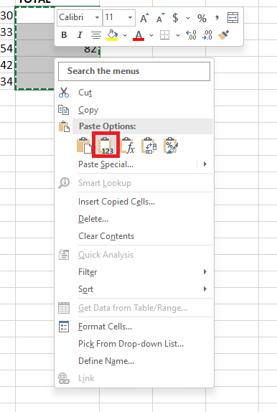Open the font size 11 dropdown
This screenshot has height=412, width=277.
pyautogui.click(x=130, y=18)
